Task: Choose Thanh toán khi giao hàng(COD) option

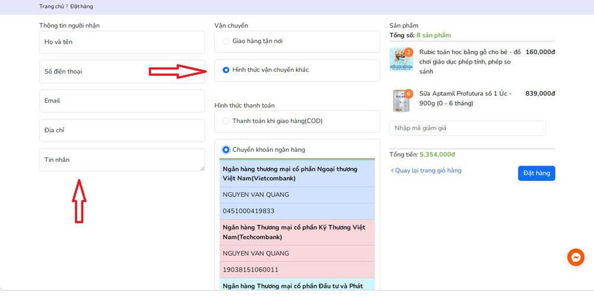Action: click(226, 121)
